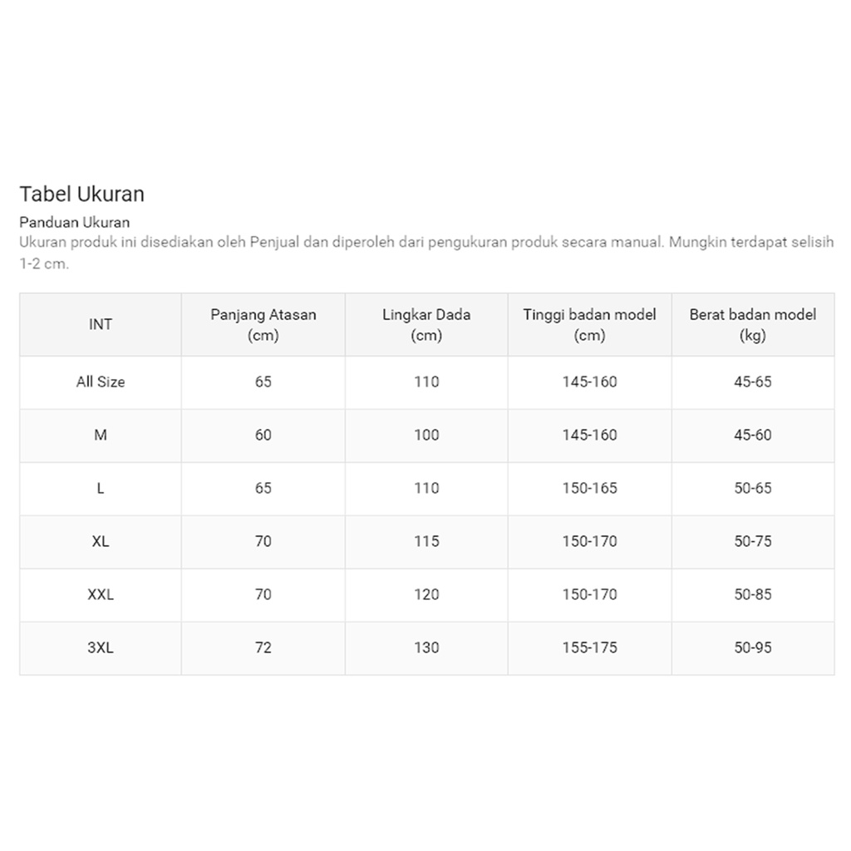The height and width of the screenshot is (851, 851).
Task: Click the XXL size row label
Action: tap(101, 595)
